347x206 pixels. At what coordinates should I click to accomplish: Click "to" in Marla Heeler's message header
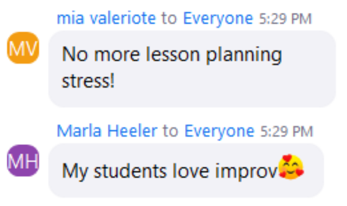[170, 131]
